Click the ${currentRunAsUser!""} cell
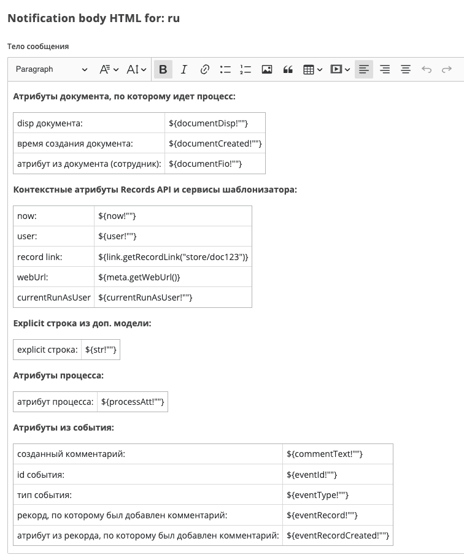This screenshot has width=464, height=560. [173, 297]
